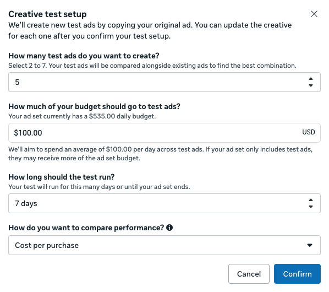Click the down arrow for test ads count
Image resolution: width=329 pixels, height=292 pixels.
311,85
